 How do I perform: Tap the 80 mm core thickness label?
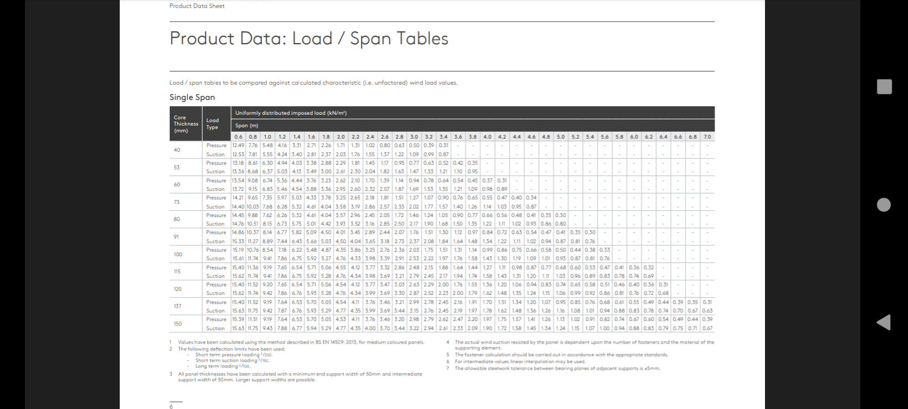tap(177, 219)
